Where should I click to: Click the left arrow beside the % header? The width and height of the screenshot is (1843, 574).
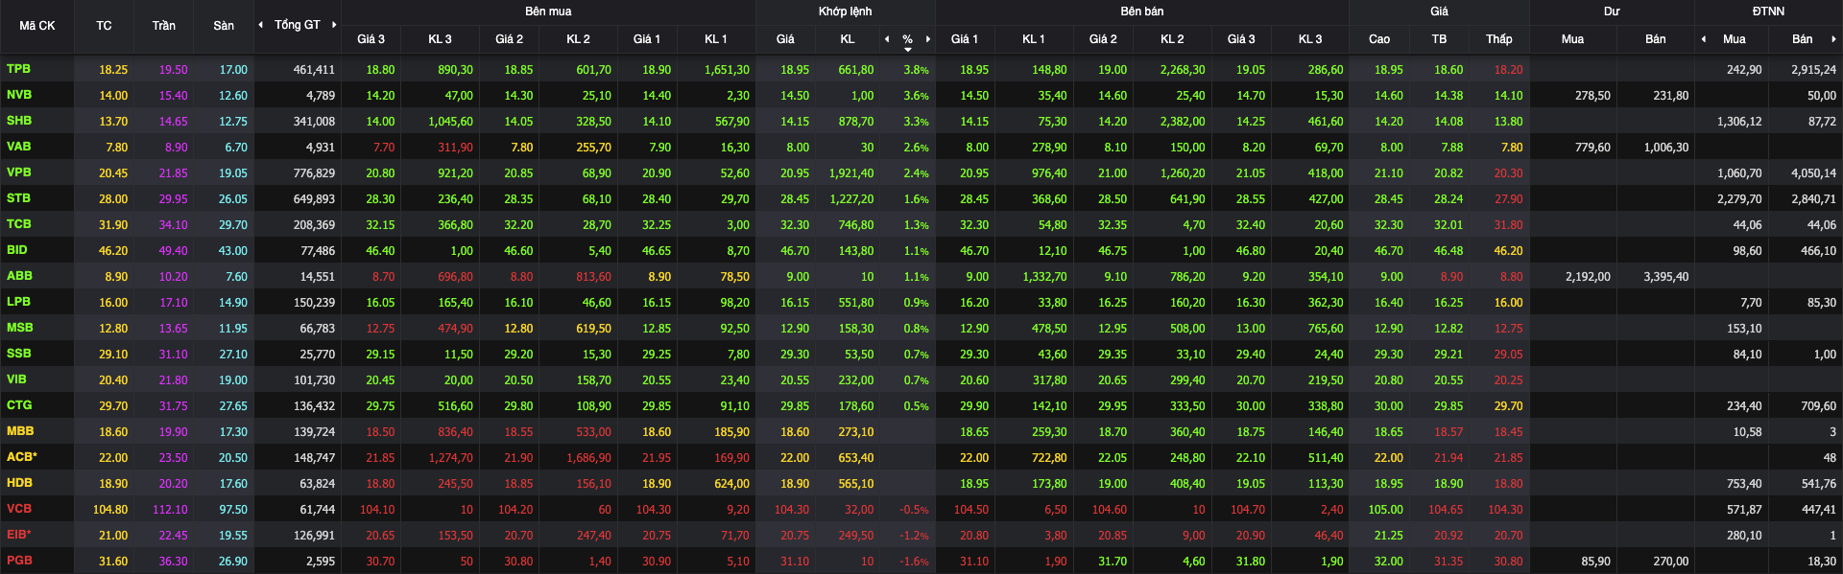pos(887,39)
